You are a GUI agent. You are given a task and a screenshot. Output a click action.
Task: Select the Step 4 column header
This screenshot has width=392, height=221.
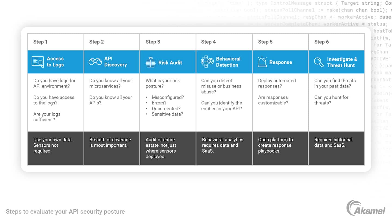209,42
